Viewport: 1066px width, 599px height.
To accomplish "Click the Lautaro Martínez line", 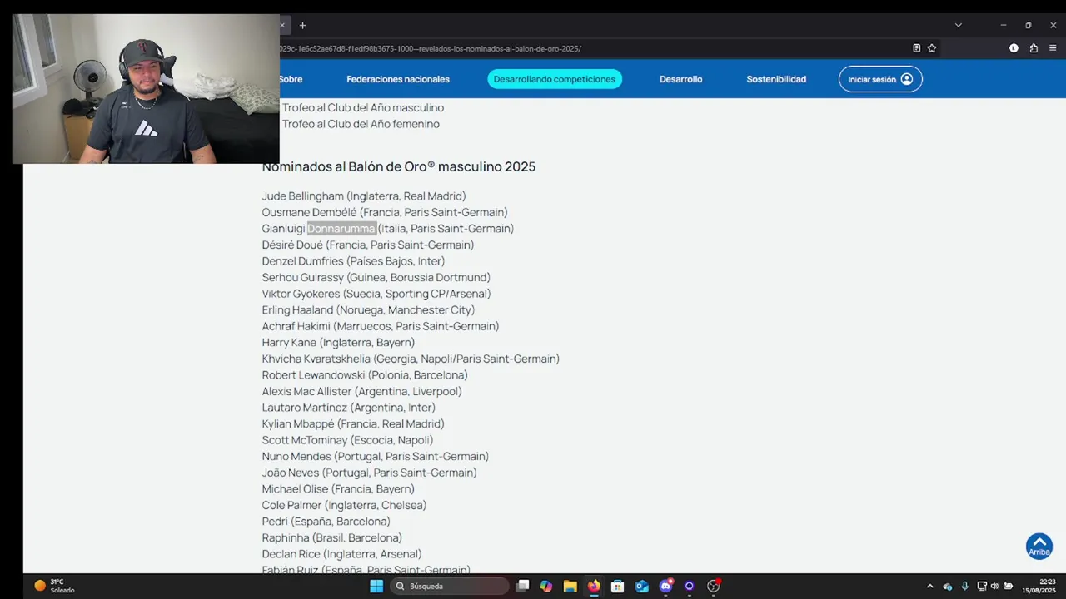I will point(349,408).
